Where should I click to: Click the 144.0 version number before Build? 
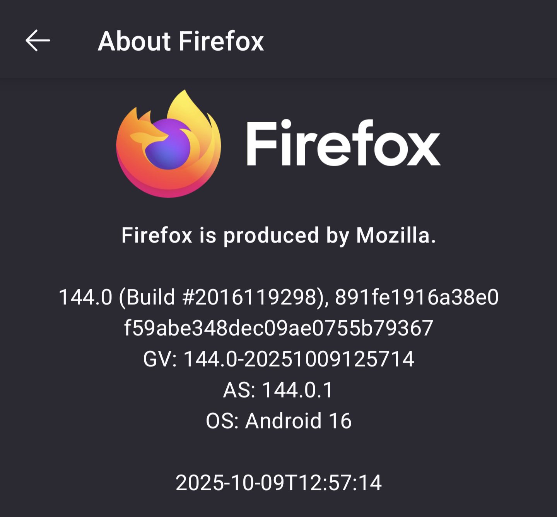click(x=85, y=297)
